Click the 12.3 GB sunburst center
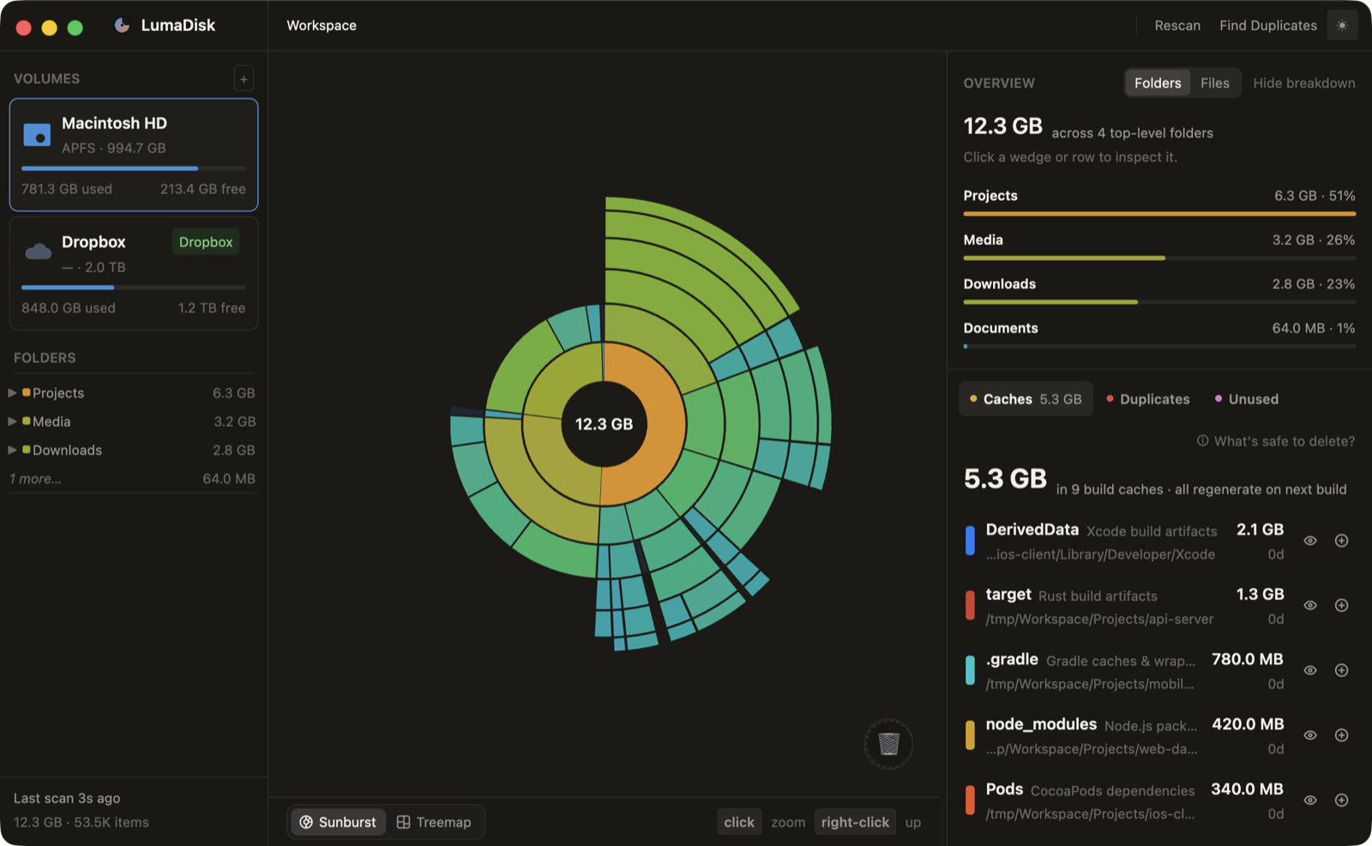 [604, 425]
